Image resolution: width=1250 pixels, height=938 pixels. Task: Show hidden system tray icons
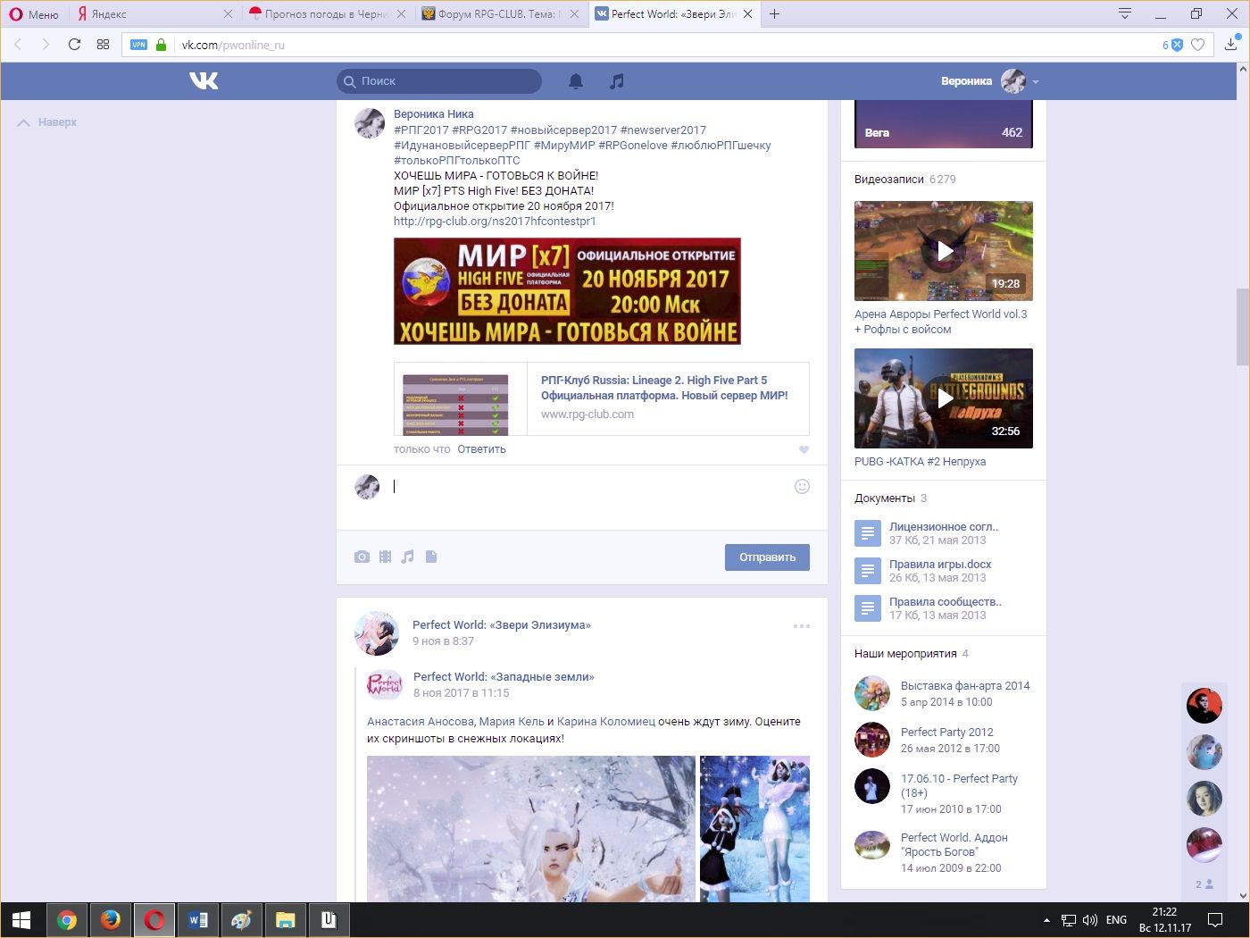(x=1046, y=920)
